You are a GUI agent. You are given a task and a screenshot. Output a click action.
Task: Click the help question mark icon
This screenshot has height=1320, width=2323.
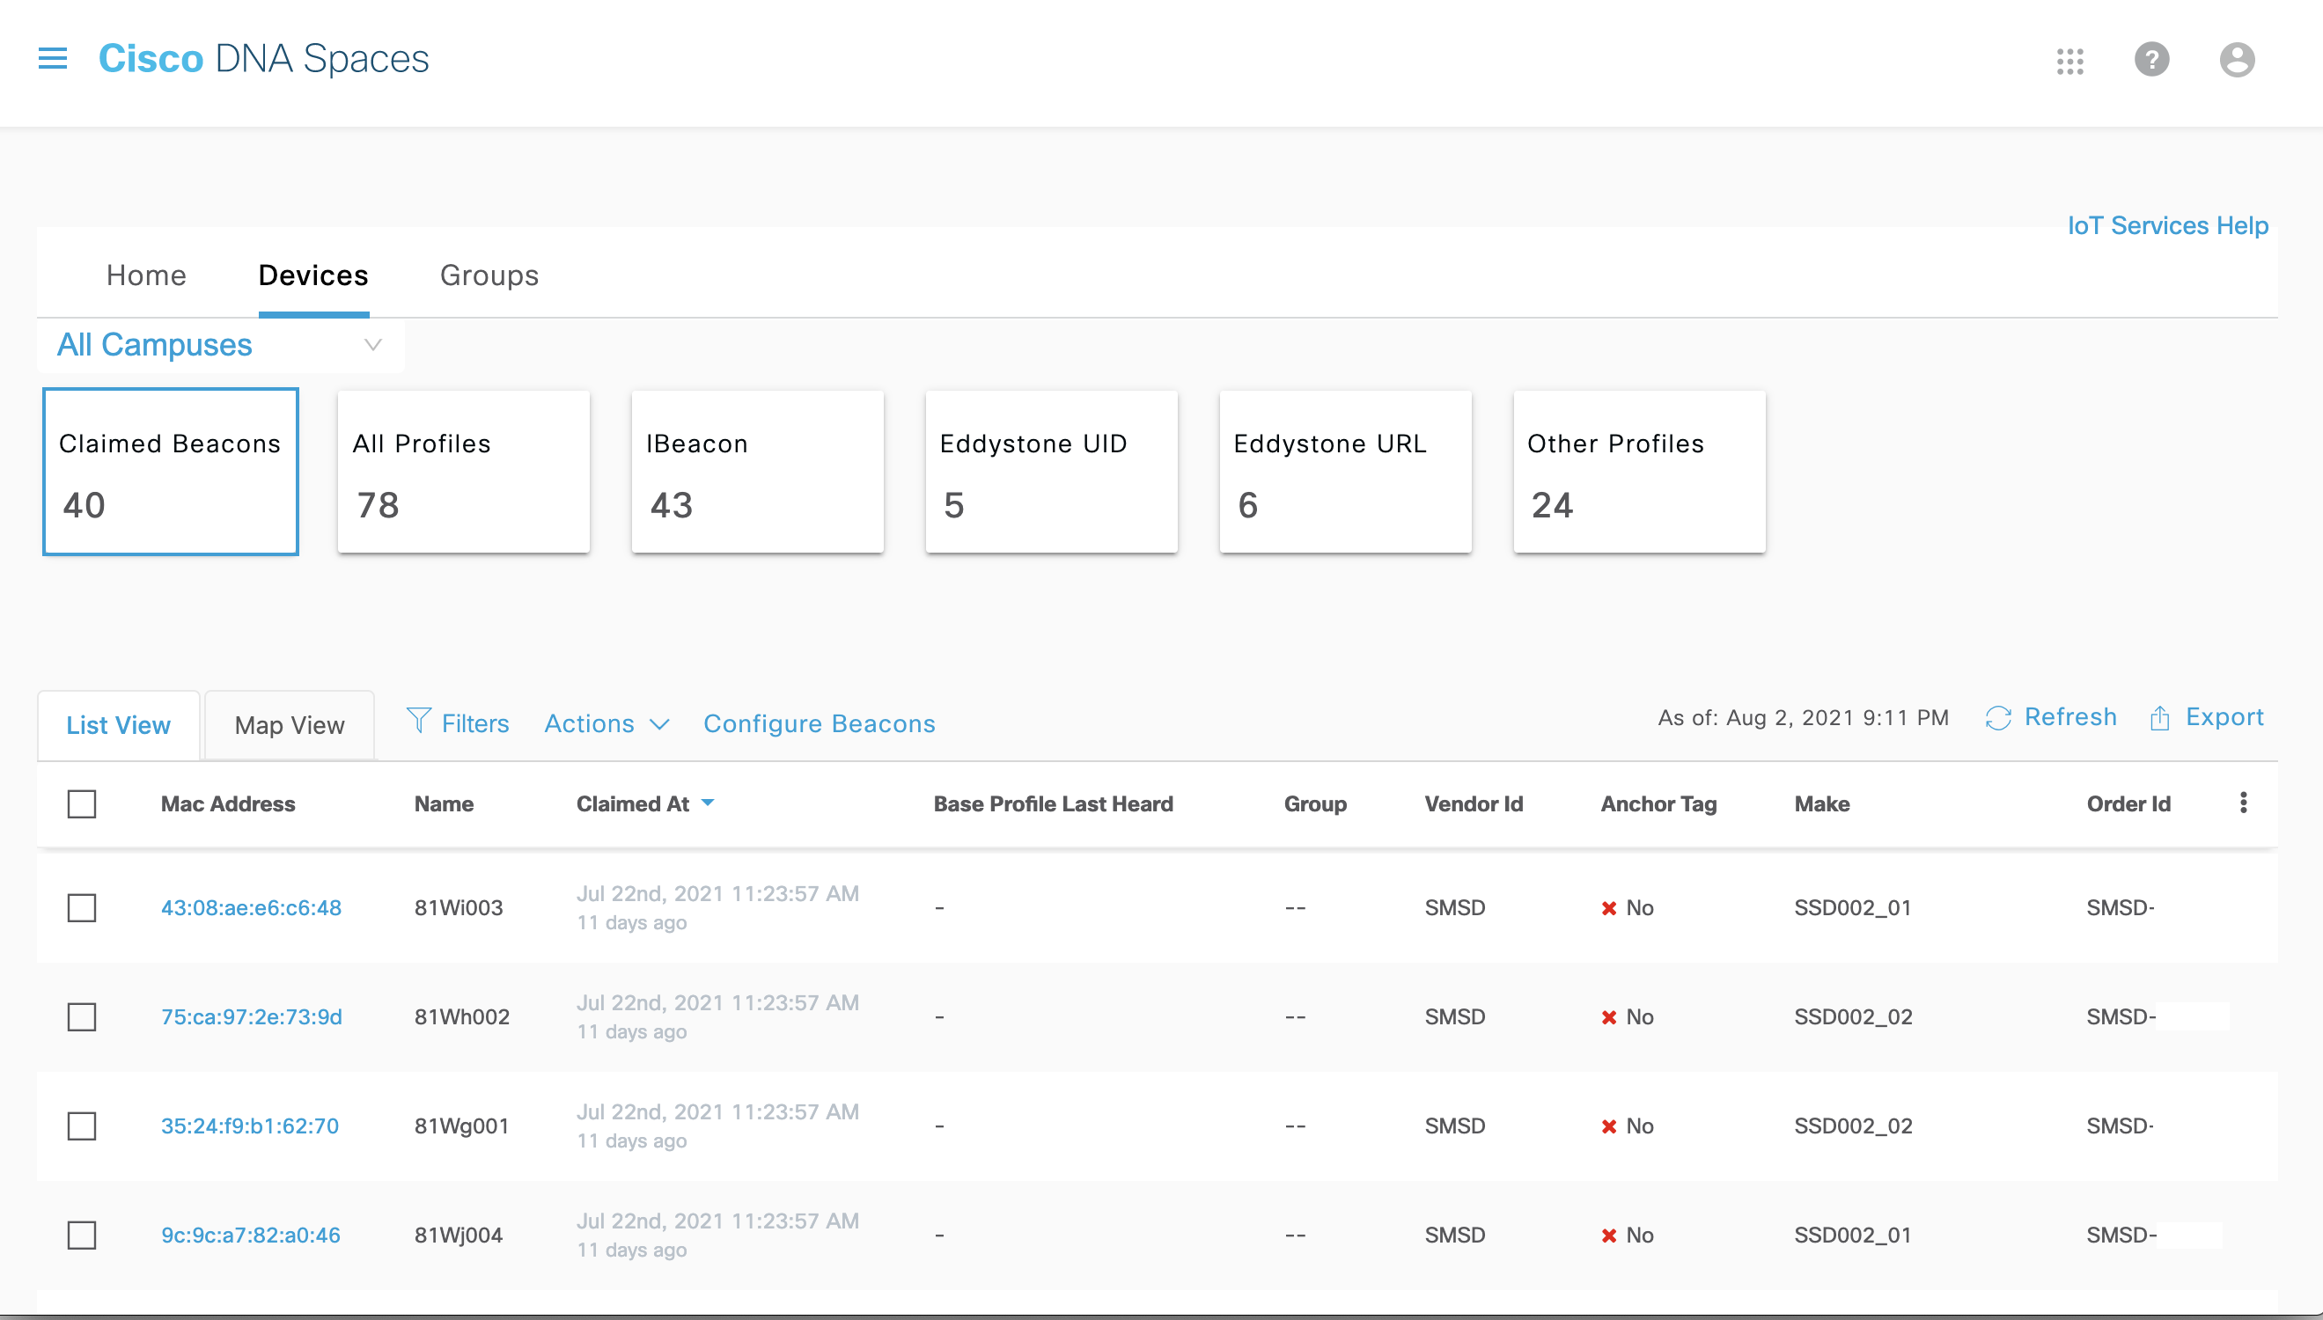[2151, 60]
